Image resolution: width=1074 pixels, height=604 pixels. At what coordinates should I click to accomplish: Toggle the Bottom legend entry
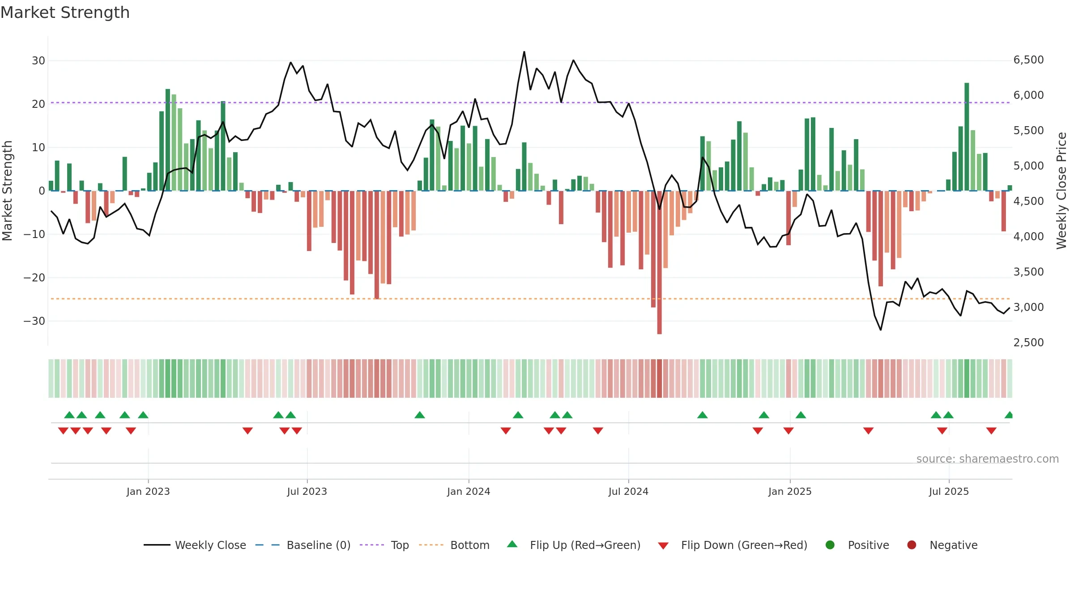coord(454,545)
